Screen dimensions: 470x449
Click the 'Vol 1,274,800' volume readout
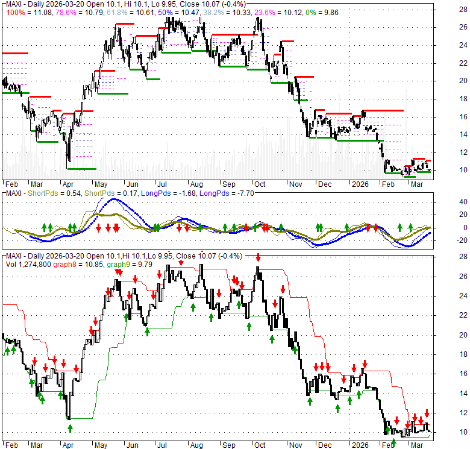28,265
